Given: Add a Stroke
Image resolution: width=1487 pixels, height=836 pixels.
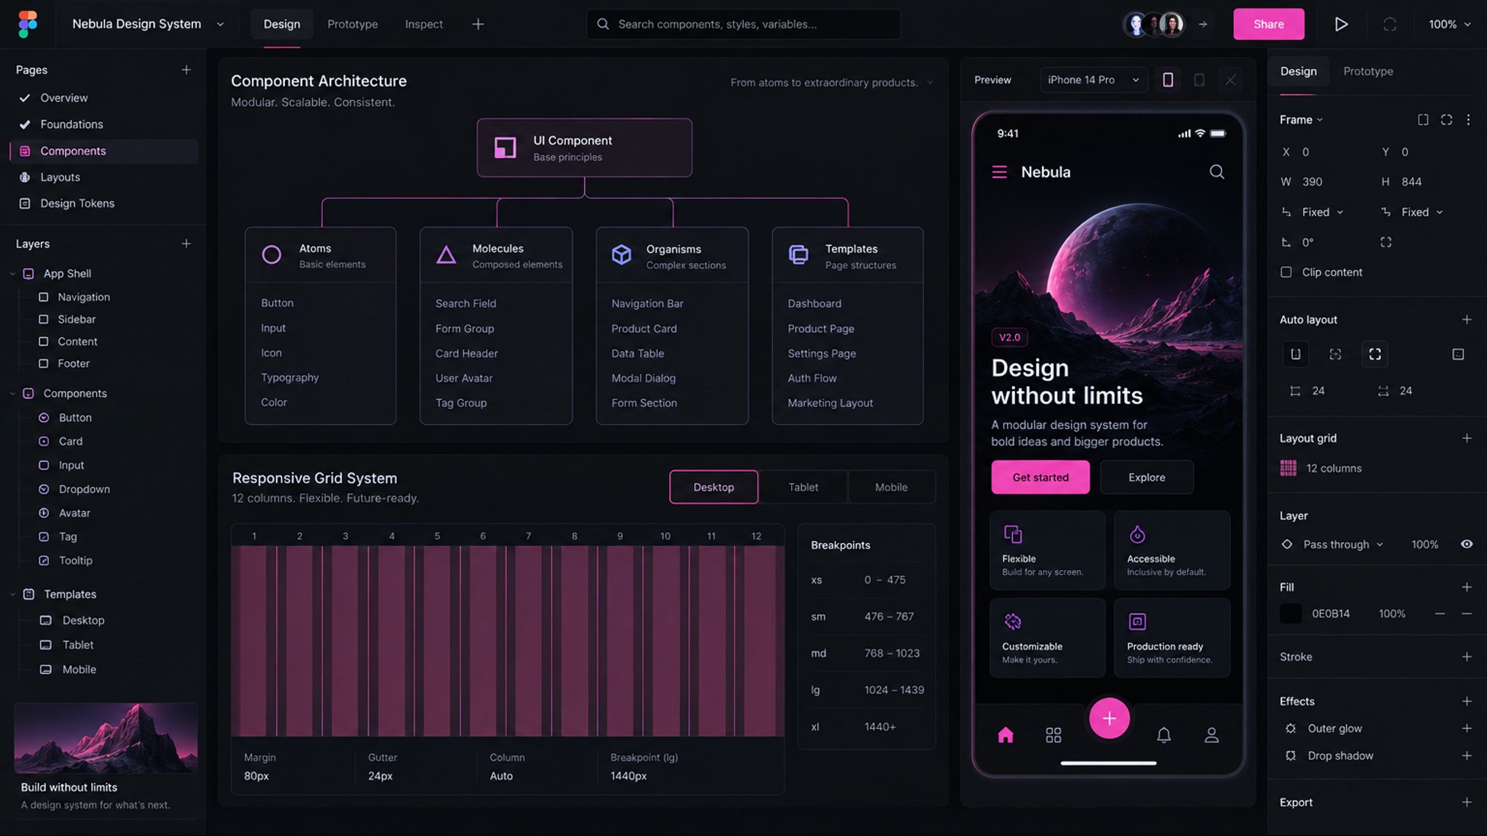Looking at the screenshot, I should 1467,657.
